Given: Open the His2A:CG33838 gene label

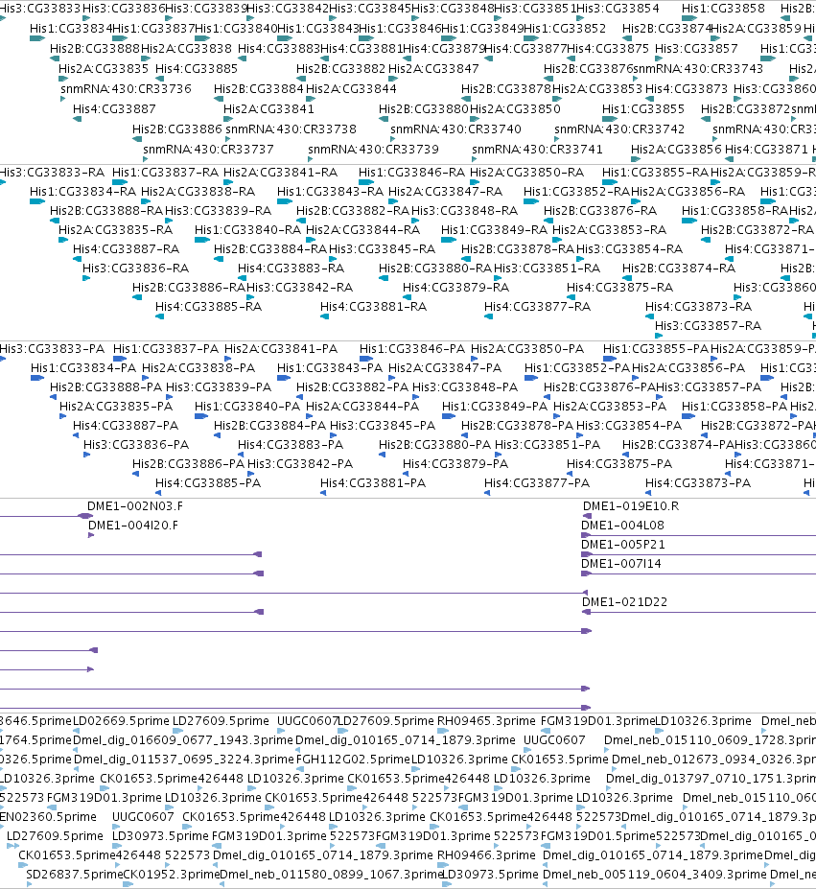Looking at the screenshot, I should pos(186,49).
